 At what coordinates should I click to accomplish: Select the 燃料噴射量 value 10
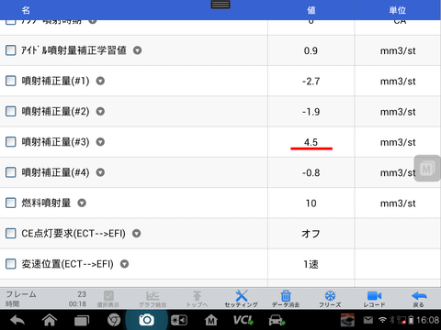(x=311, y=203)
